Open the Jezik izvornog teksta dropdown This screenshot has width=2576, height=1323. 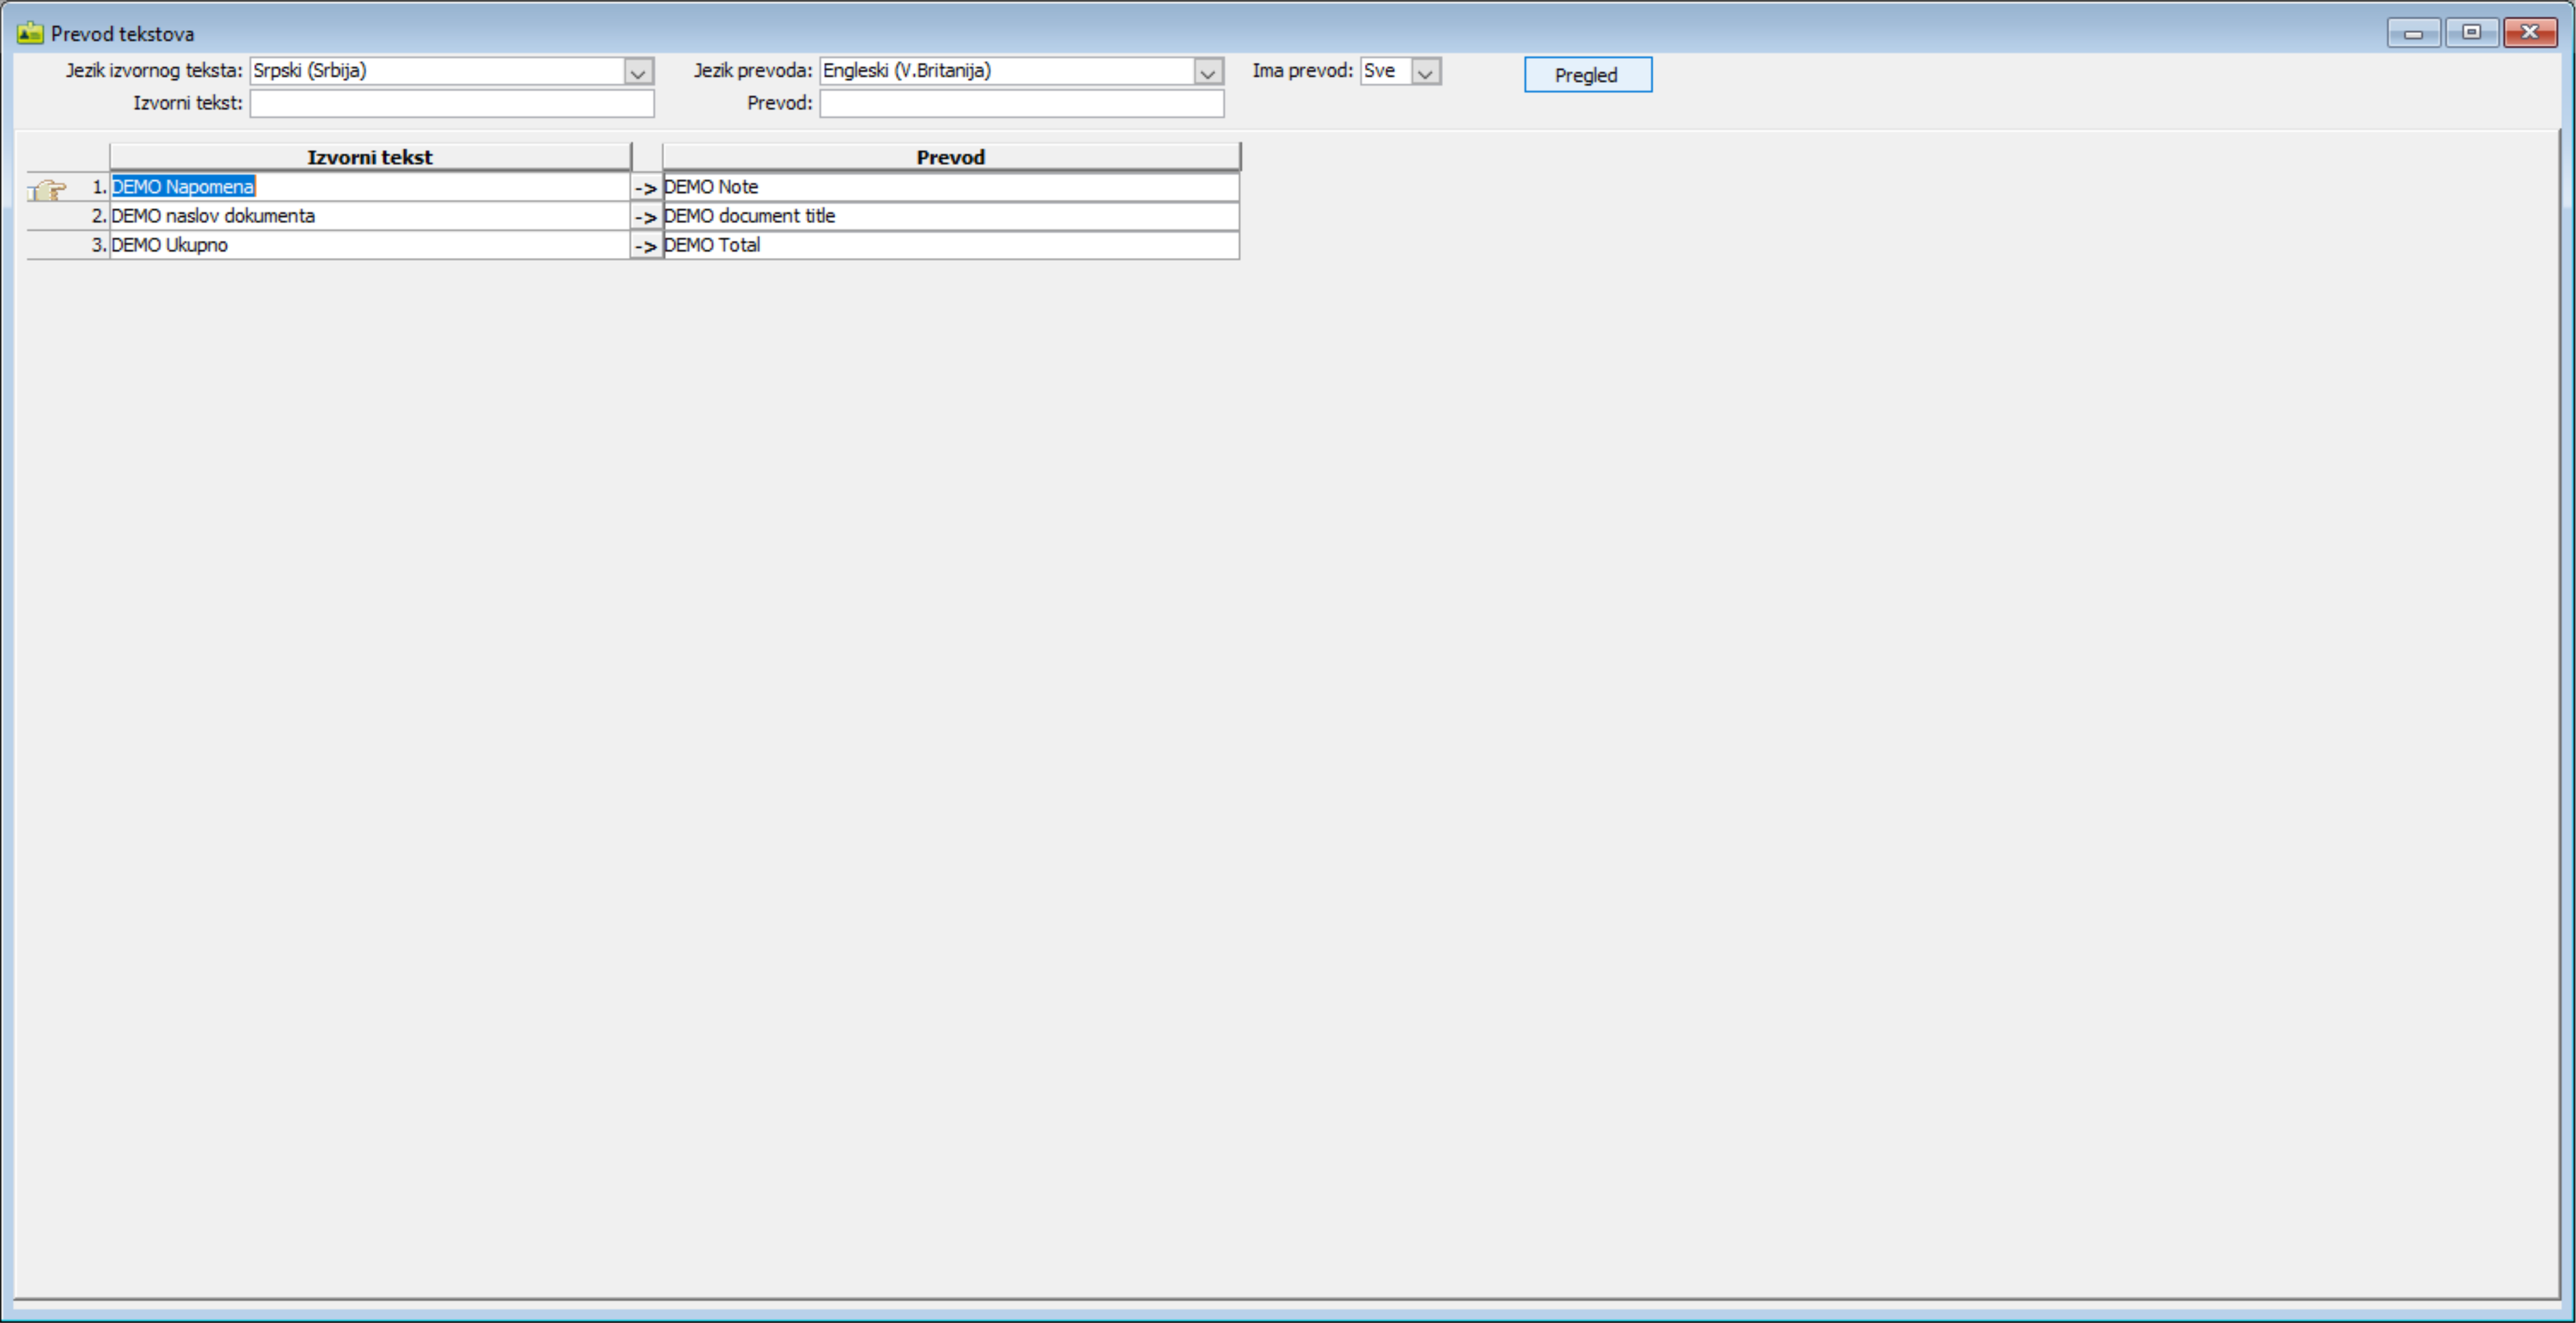pos(638,71)
